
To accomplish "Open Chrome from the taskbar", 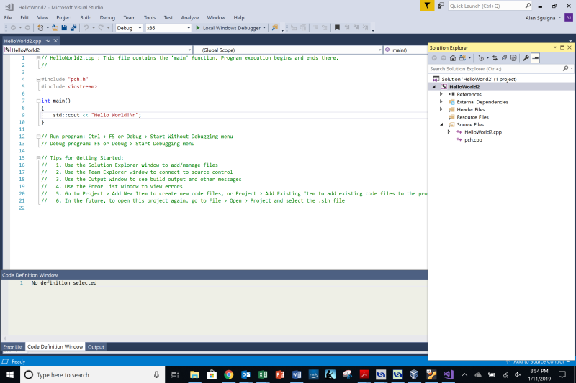I will (229, 374).
